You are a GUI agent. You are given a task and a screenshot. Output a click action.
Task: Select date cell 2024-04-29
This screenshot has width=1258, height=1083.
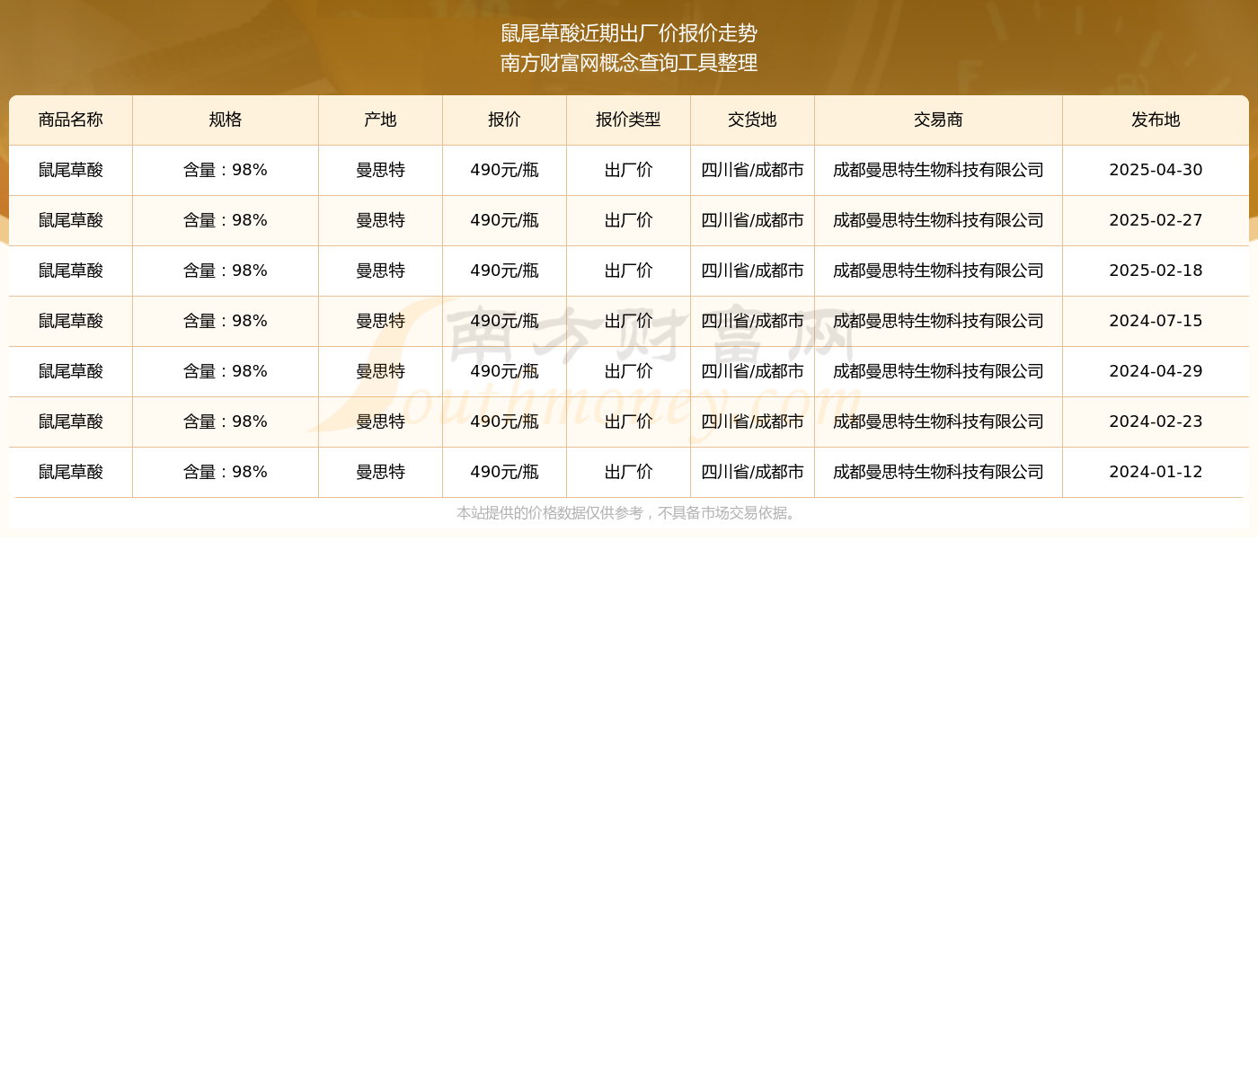click(1156, 371)
